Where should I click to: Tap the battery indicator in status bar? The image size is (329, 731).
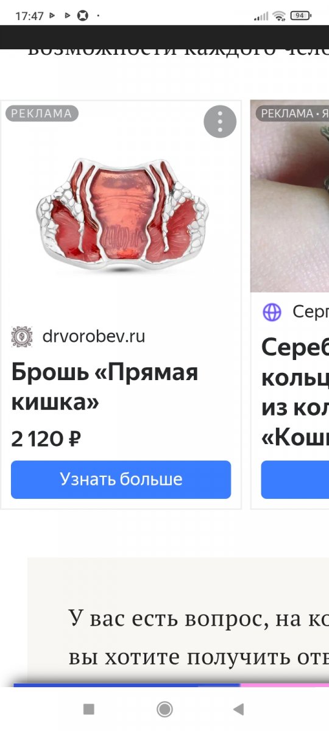click(300, 16)
